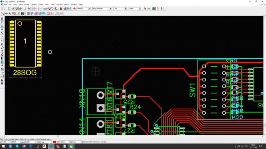
Task: Open the Options menu
Action: coord(34,5)
